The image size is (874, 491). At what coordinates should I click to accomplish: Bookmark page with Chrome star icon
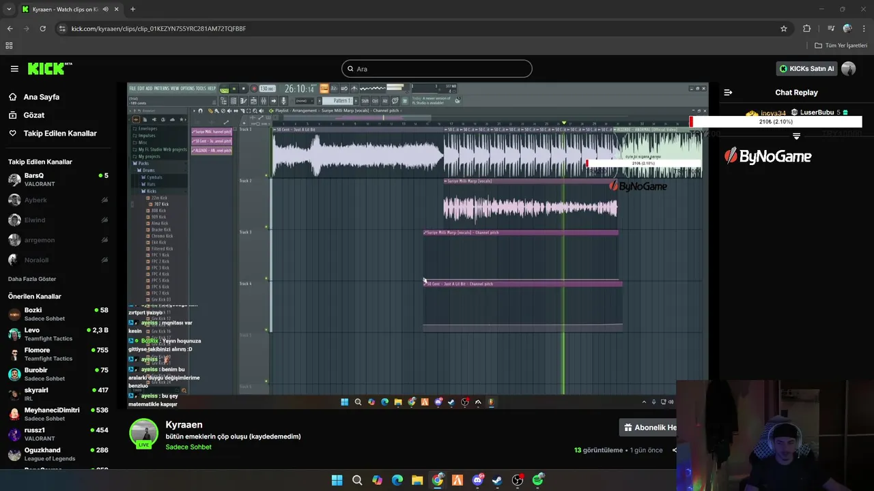784,29
